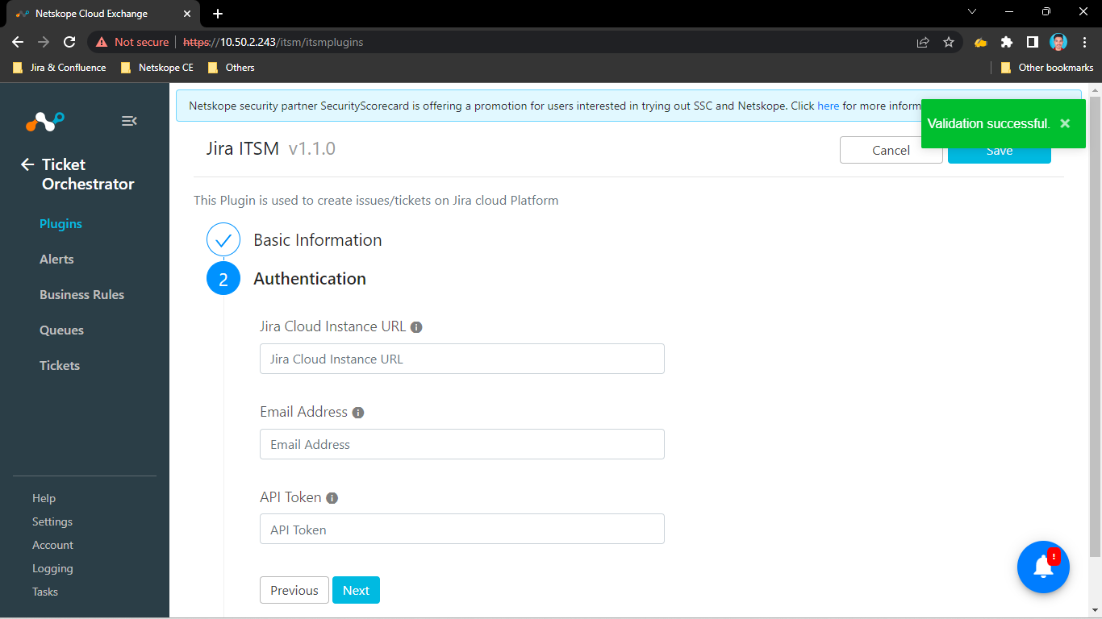This screenshot has height=619, width=1102.
Task: Open Logging from the sidebar
Action: pos(52,568)
